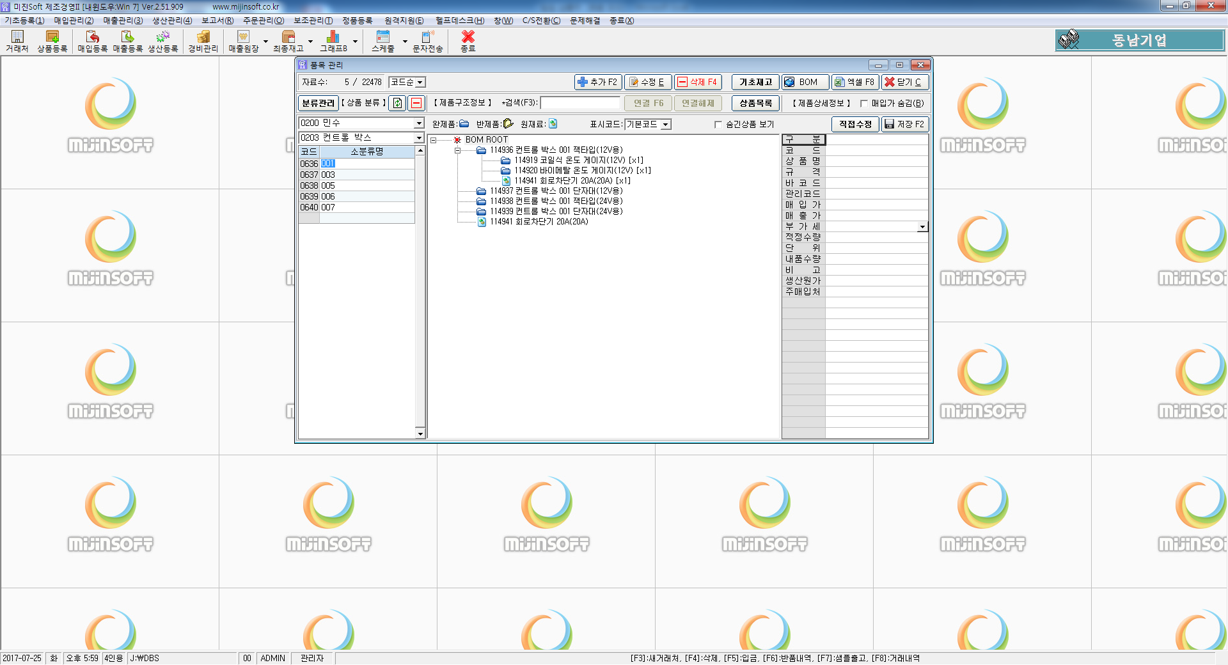Open the 매출등록 toolbar icon
This screenshot has width=1228, height=665.
tap(128, 41)
